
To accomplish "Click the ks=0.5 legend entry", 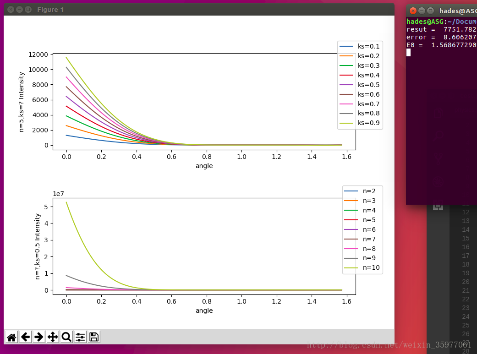I will [x=359, y=85].
